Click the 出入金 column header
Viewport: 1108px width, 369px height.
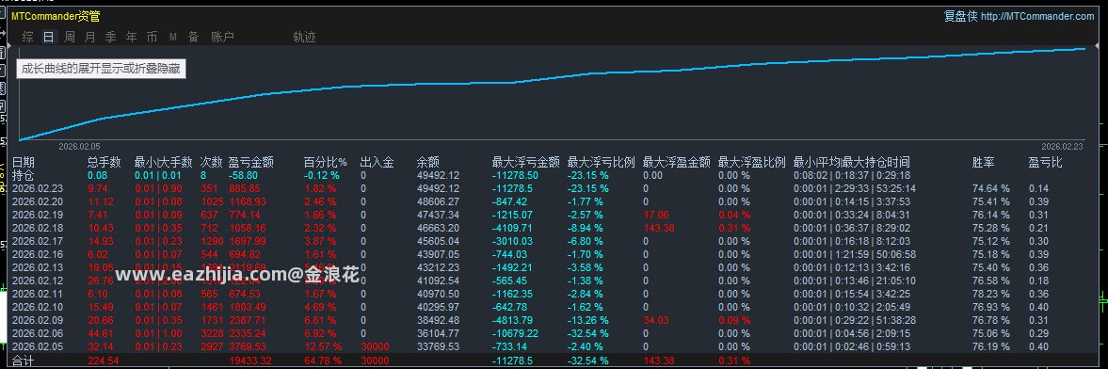(x=377, y=163)
